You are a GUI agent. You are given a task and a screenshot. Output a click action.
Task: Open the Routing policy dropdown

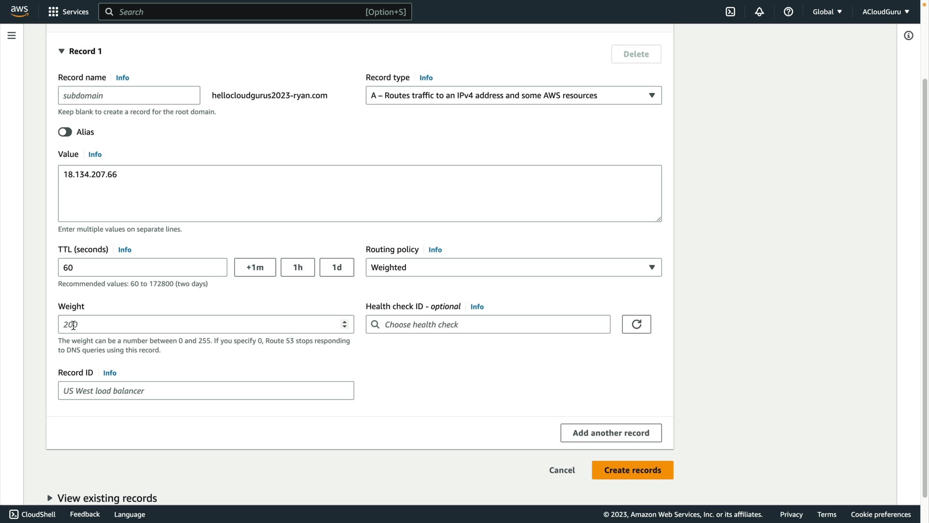(513, 267)
